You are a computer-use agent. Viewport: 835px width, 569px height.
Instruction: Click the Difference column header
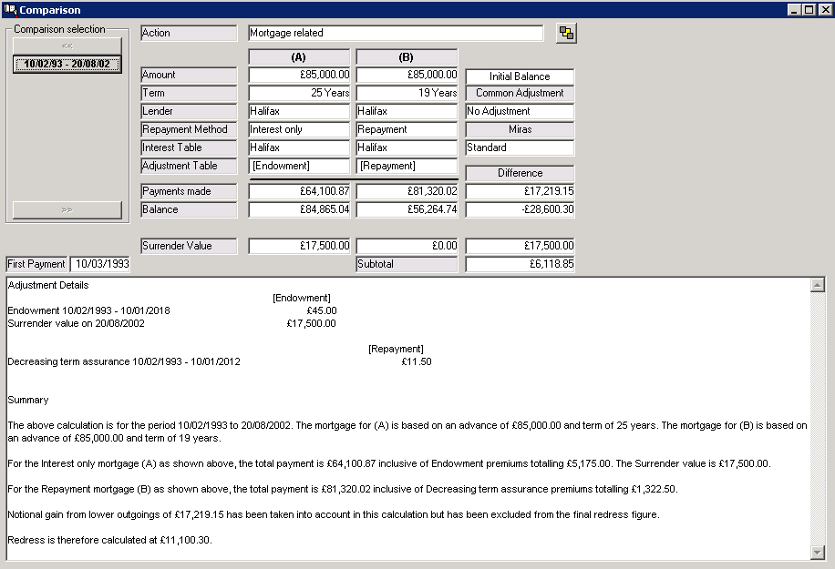pyautogui.click(x=520, y=173)
